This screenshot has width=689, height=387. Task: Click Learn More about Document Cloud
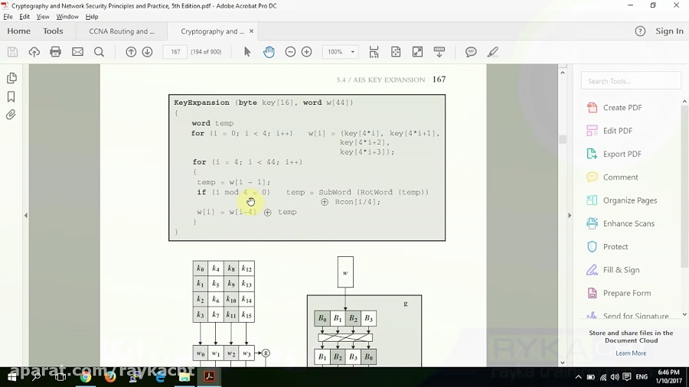631,353
